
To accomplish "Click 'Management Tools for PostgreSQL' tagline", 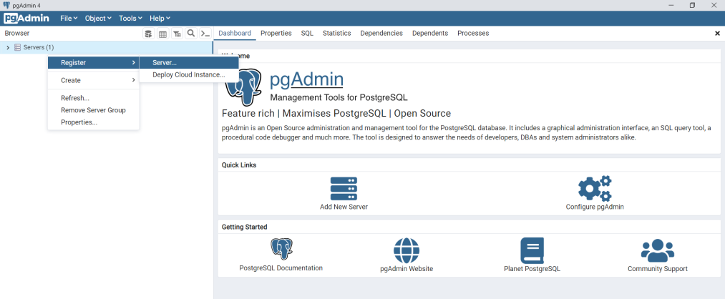I will tap(339, 98).
